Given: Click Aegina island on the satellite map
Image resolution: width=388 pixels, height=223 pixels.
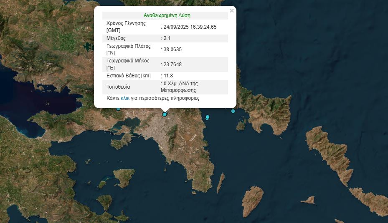Looking at the screenshot, I should pos(124,177).
